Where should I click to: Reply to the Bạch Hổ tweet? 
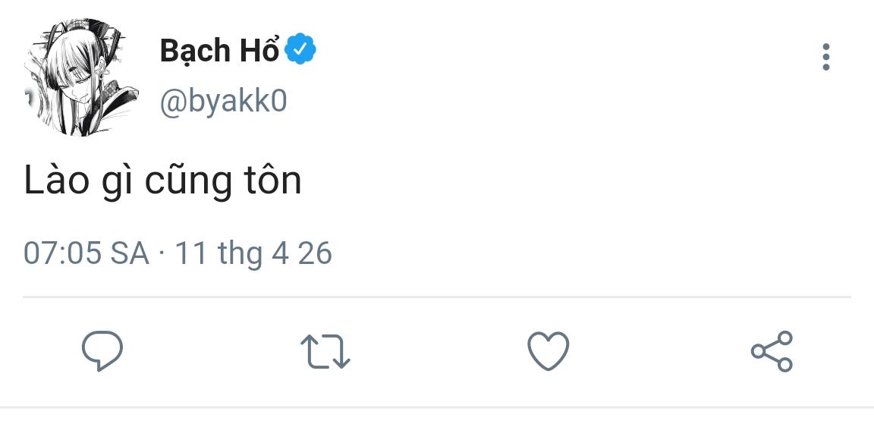coord(102,351)
